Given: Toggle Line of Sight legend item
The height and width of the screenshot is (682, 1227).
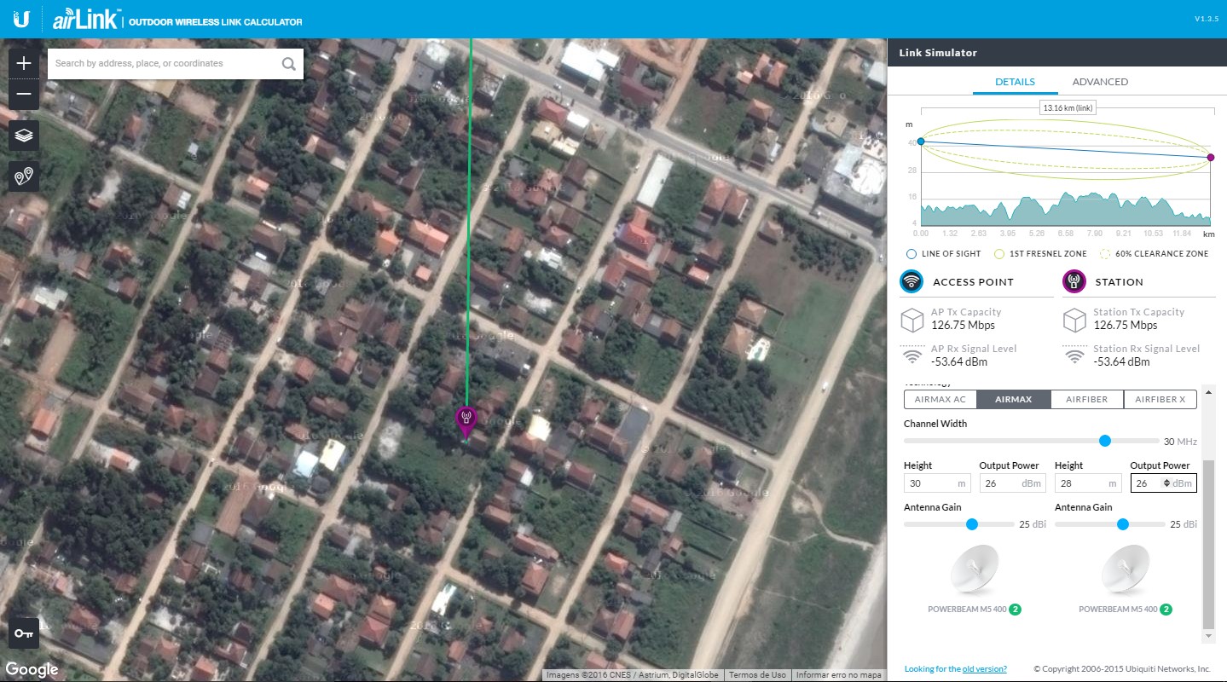Looking at the screenshot, I should (944, 254).
